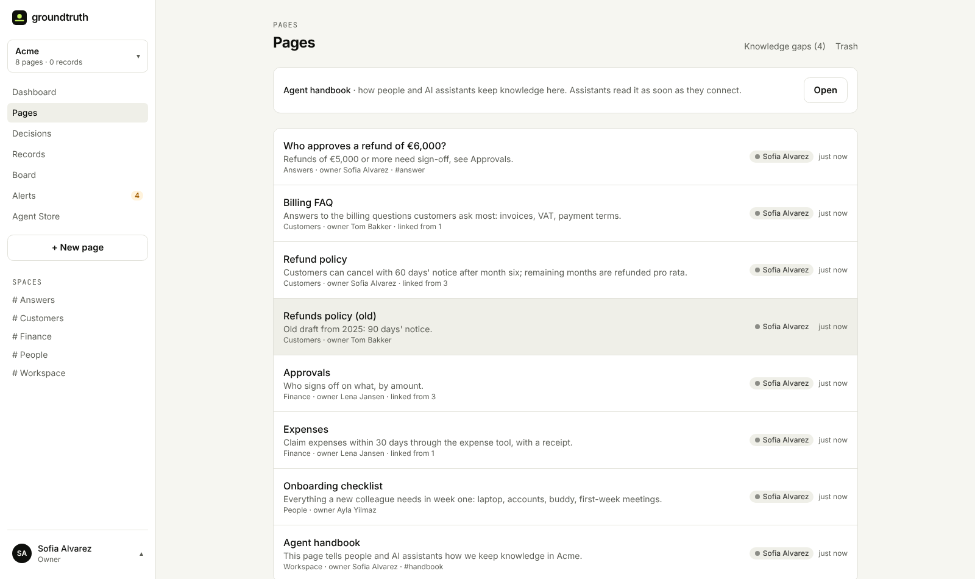
Task: Click the #answer tag under the refund question
Action: pyautogui.click(x=409, y=170)
